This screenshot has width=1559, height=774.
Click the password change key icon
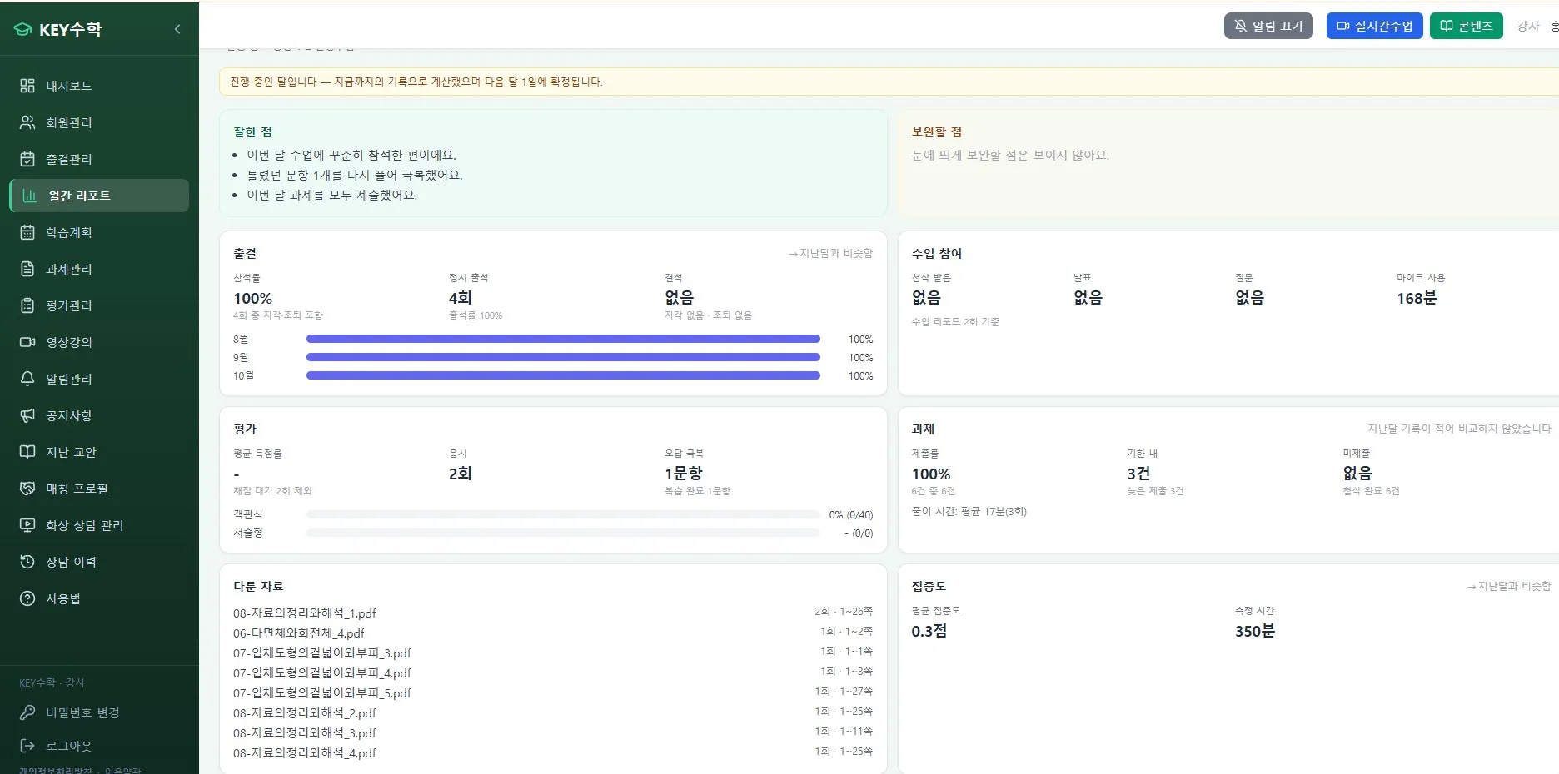point(27,712)
